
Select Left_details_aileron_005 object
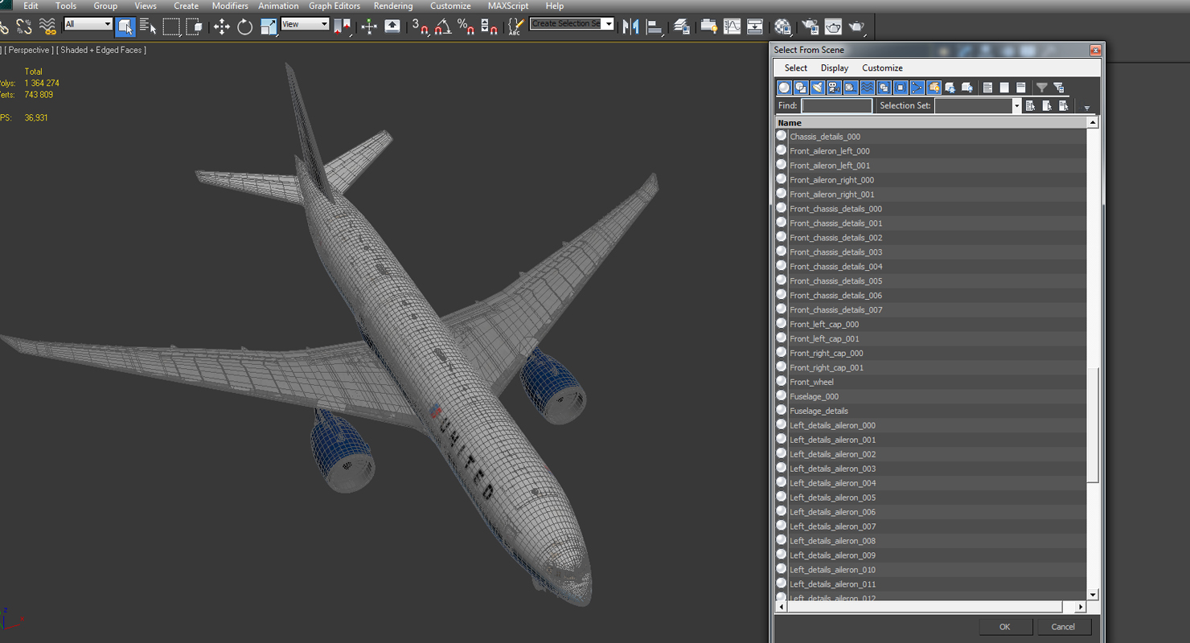[931, 498]
